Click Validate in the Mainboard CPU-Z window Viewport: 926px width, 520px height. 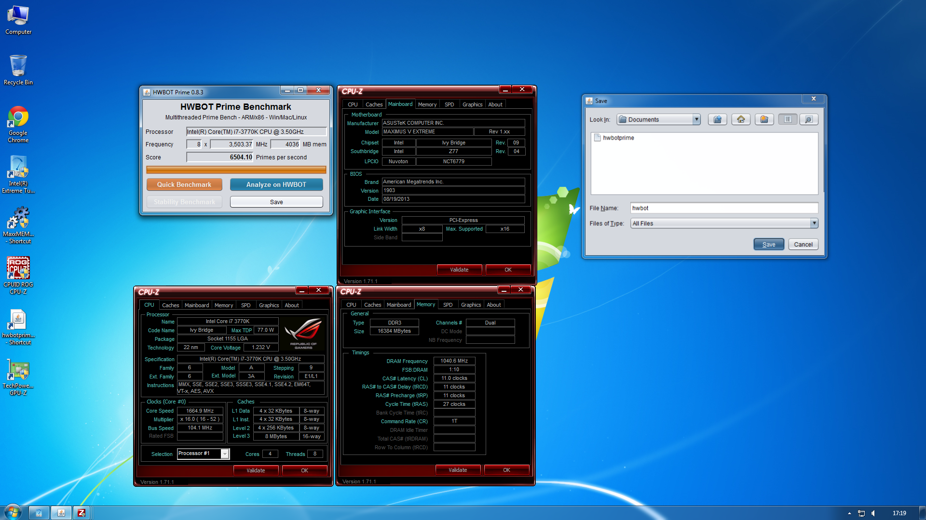[459, 270]
